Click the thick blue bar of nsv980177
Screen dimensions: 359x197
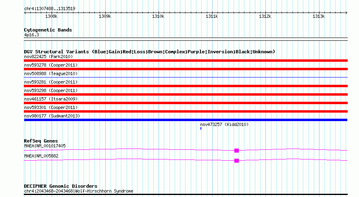pyautogui.click(x=186, y=120)
